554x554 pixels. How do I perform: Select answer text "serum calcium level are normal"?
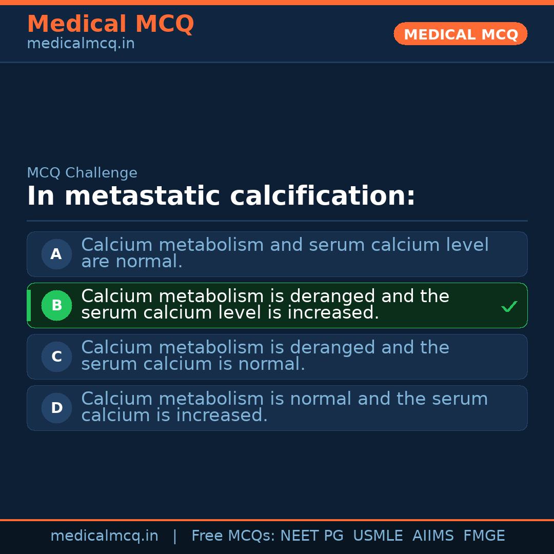[285, 253]
